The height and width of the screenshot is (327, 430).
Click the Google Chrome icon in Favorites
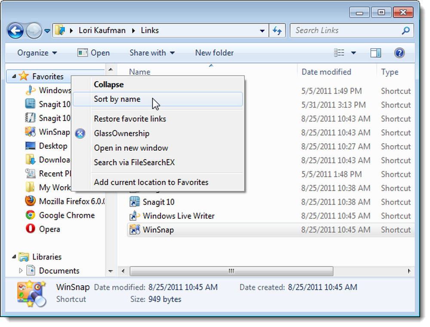[30, 215]
